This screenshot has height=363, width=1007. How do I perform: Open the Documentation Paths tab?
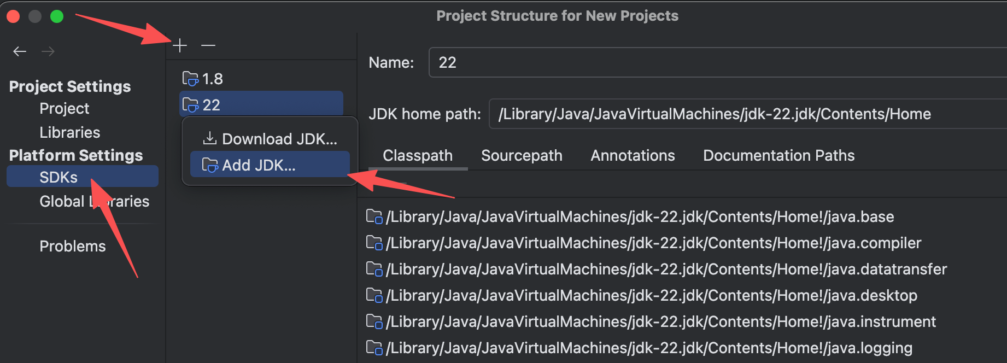[778, 156]
